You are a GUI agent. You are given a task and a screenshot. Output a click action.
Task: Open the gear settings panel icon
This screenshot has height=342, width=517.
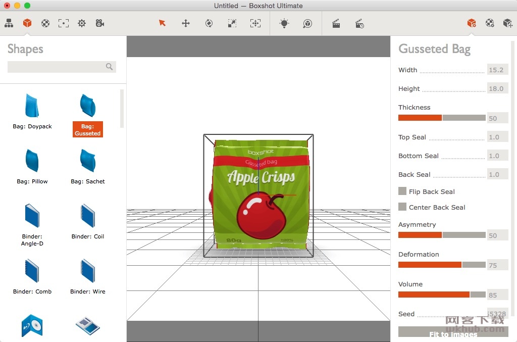(82, 23)
